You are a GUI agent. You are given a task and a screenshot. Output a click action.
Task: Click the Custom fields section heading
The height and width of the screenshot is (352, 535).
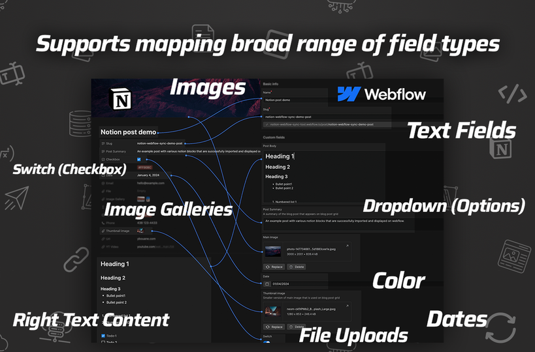274,137
